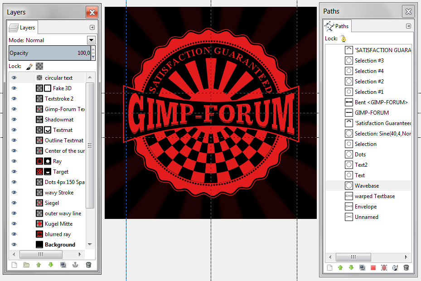Create a new layer in Layers panel

(x=14, y=265)
